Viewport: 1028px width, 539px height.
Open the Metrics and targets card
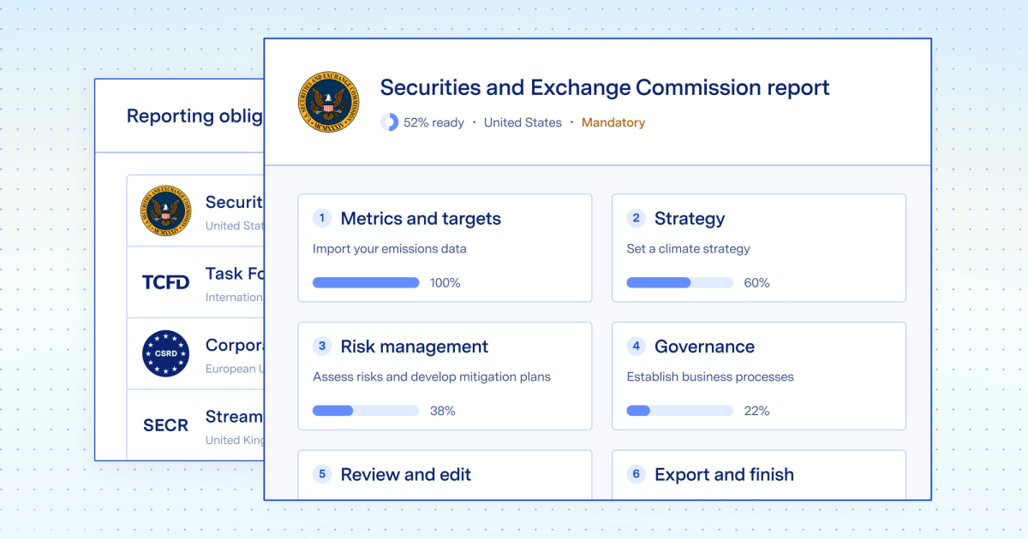tap(445, 248)
